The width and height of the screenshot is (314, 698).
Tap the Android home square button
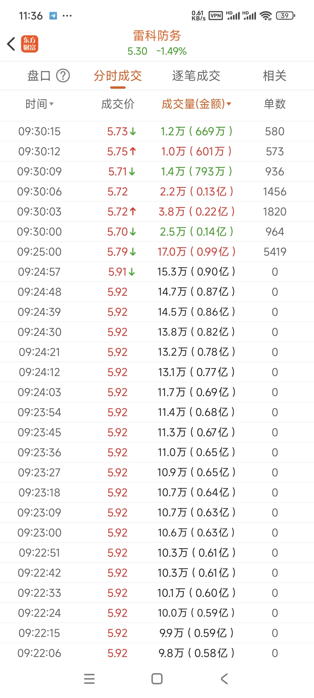coord(157,679)
